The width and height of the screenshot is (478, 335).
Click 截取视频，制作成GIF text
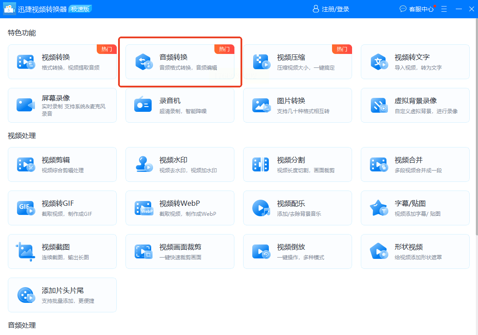[x=67, y=214]
